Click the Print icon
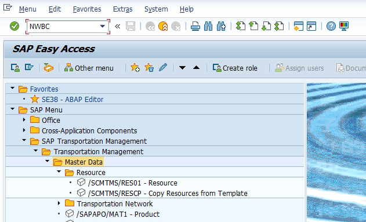The height and width of the screenshot is (222, 366). [x=195, y=26]
